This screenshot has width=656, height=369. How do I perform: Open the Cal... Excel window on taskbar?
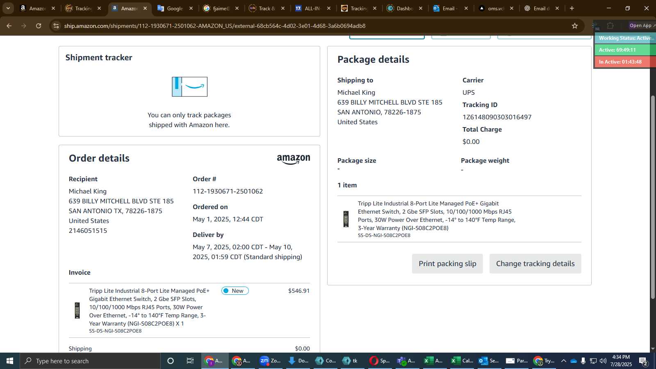(x=462, y=361)
